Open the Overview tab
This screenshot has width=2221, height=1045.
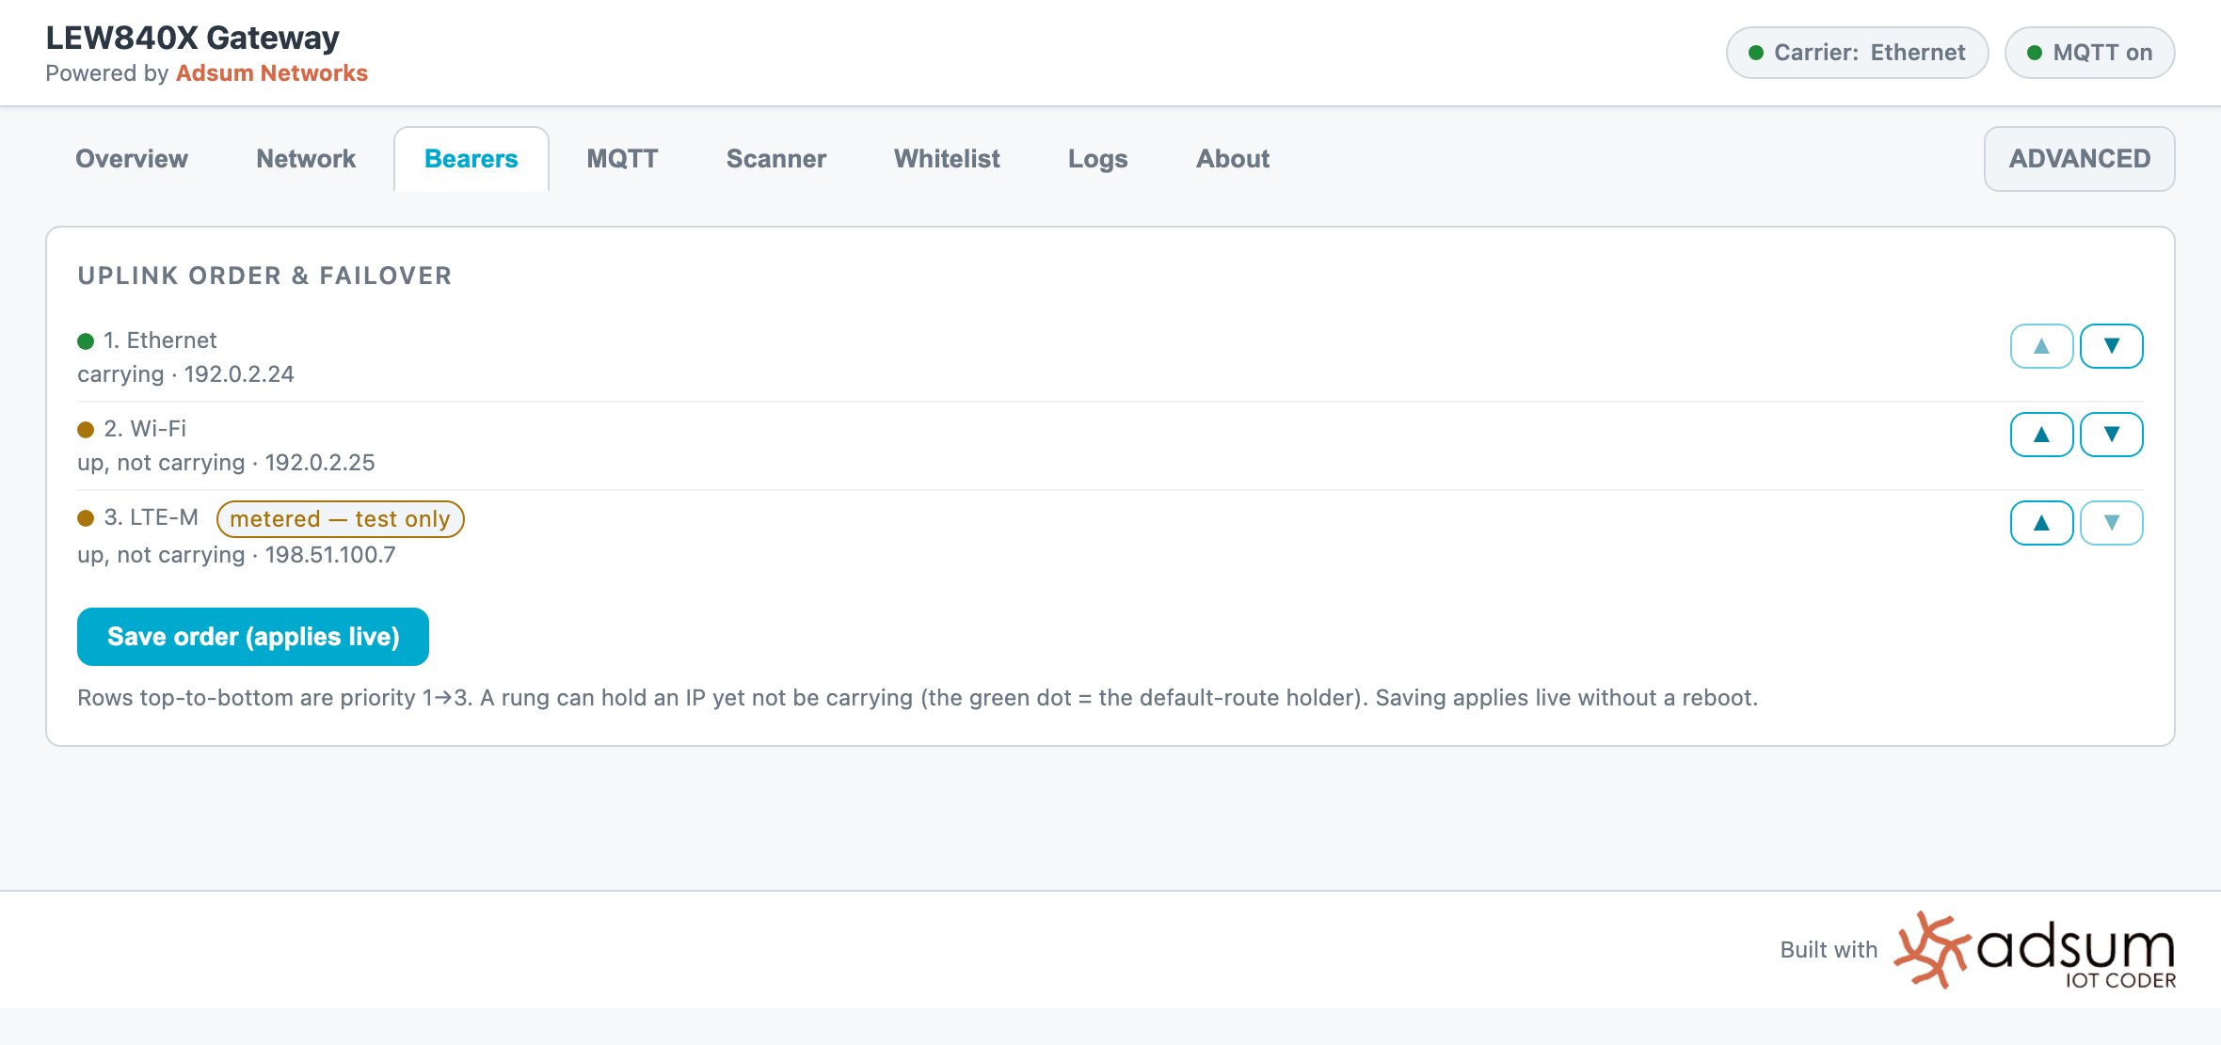(x=132, y=159)
